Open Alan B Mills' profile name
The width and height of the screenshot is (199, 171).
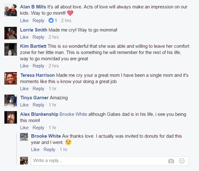(33, 7)
